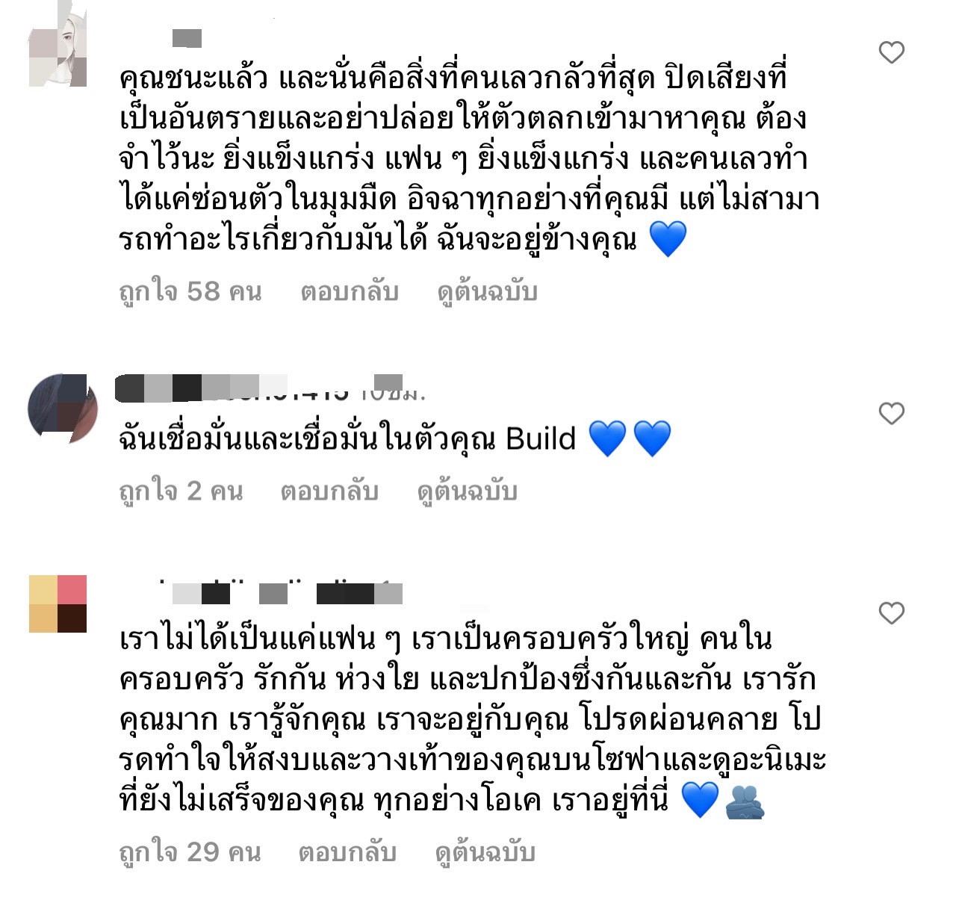This screenshot has height=912, width=959.
Task: Open the pixelated avatar of the เราไม่ได้เป็นแค่แฟน commenter
Action: 58,604
